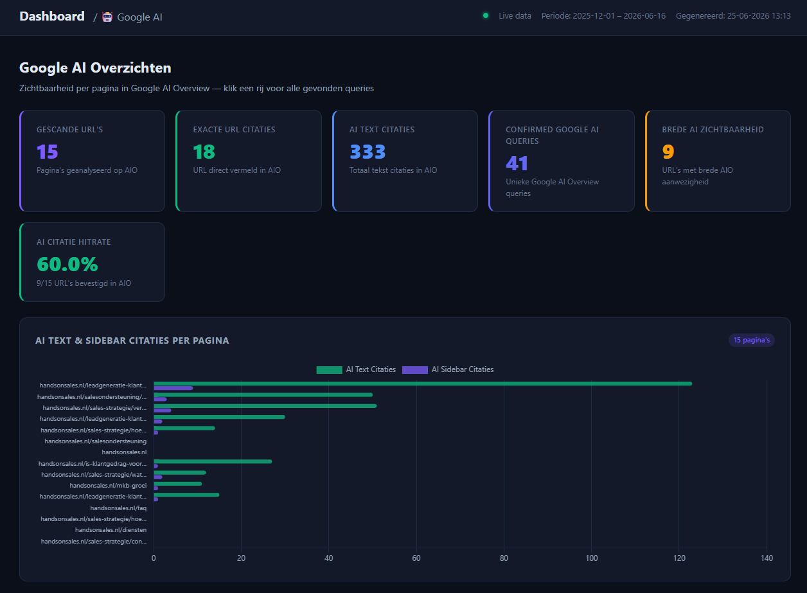Image resolution: width=807 pixels, height=593 pixels.
Task: Click the Gescande URL's stat card
Action: pos(92,161)
